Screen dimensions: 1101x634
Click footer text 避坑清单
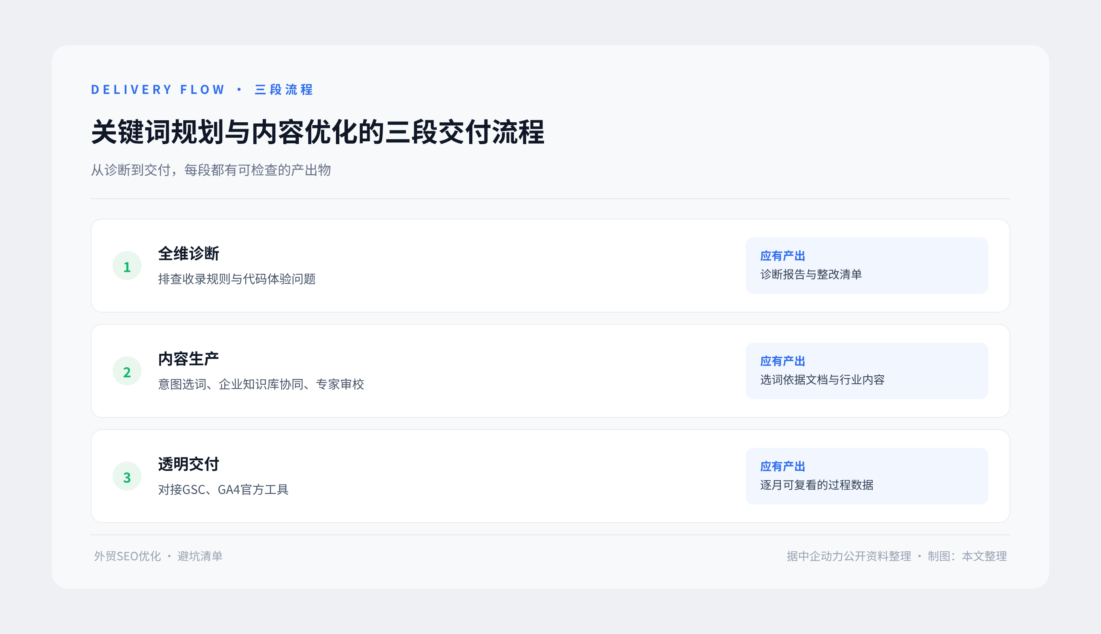click(200, 556)
